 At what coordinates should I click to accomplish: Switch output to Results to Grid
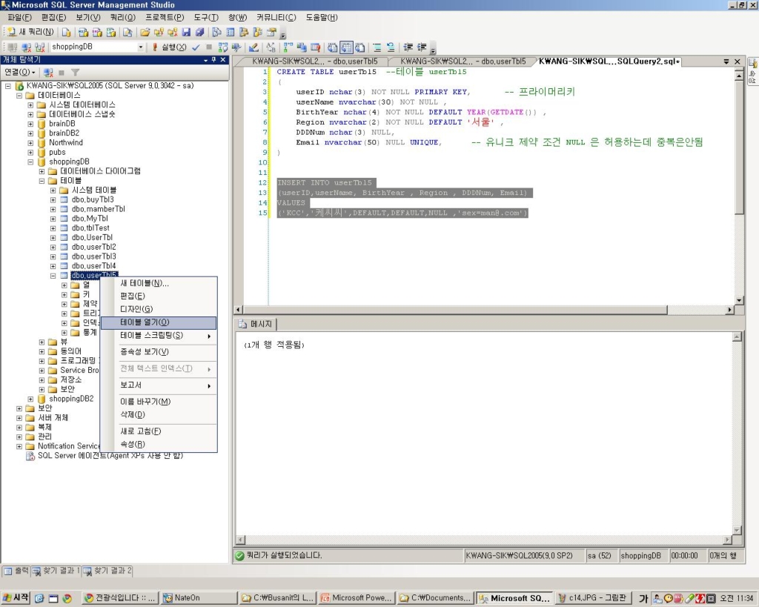pyautogui.click(x=346, y=47)
